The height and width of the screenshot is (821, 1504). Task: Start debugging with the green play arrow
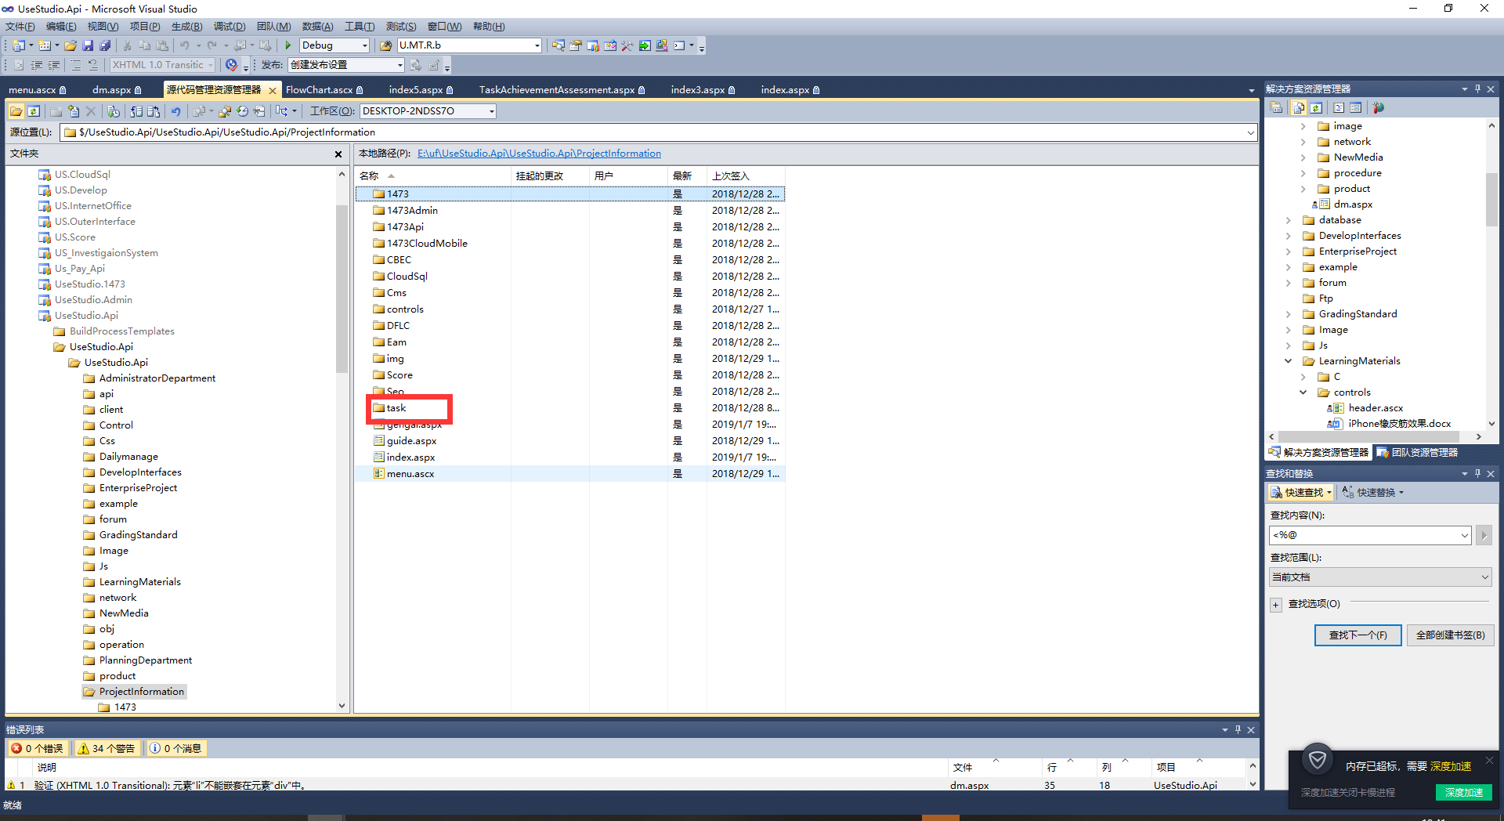pyautogui.click(x=287, y=45)
